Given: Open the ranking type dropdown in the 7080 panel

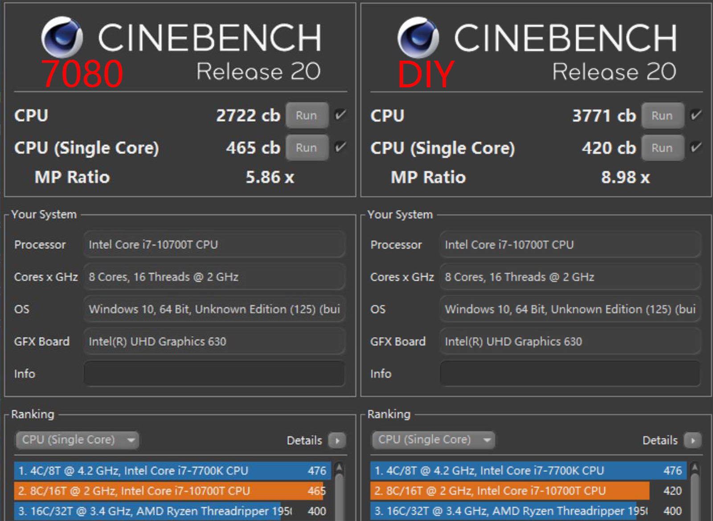Looking at the screenshot, I should point(78,440).
